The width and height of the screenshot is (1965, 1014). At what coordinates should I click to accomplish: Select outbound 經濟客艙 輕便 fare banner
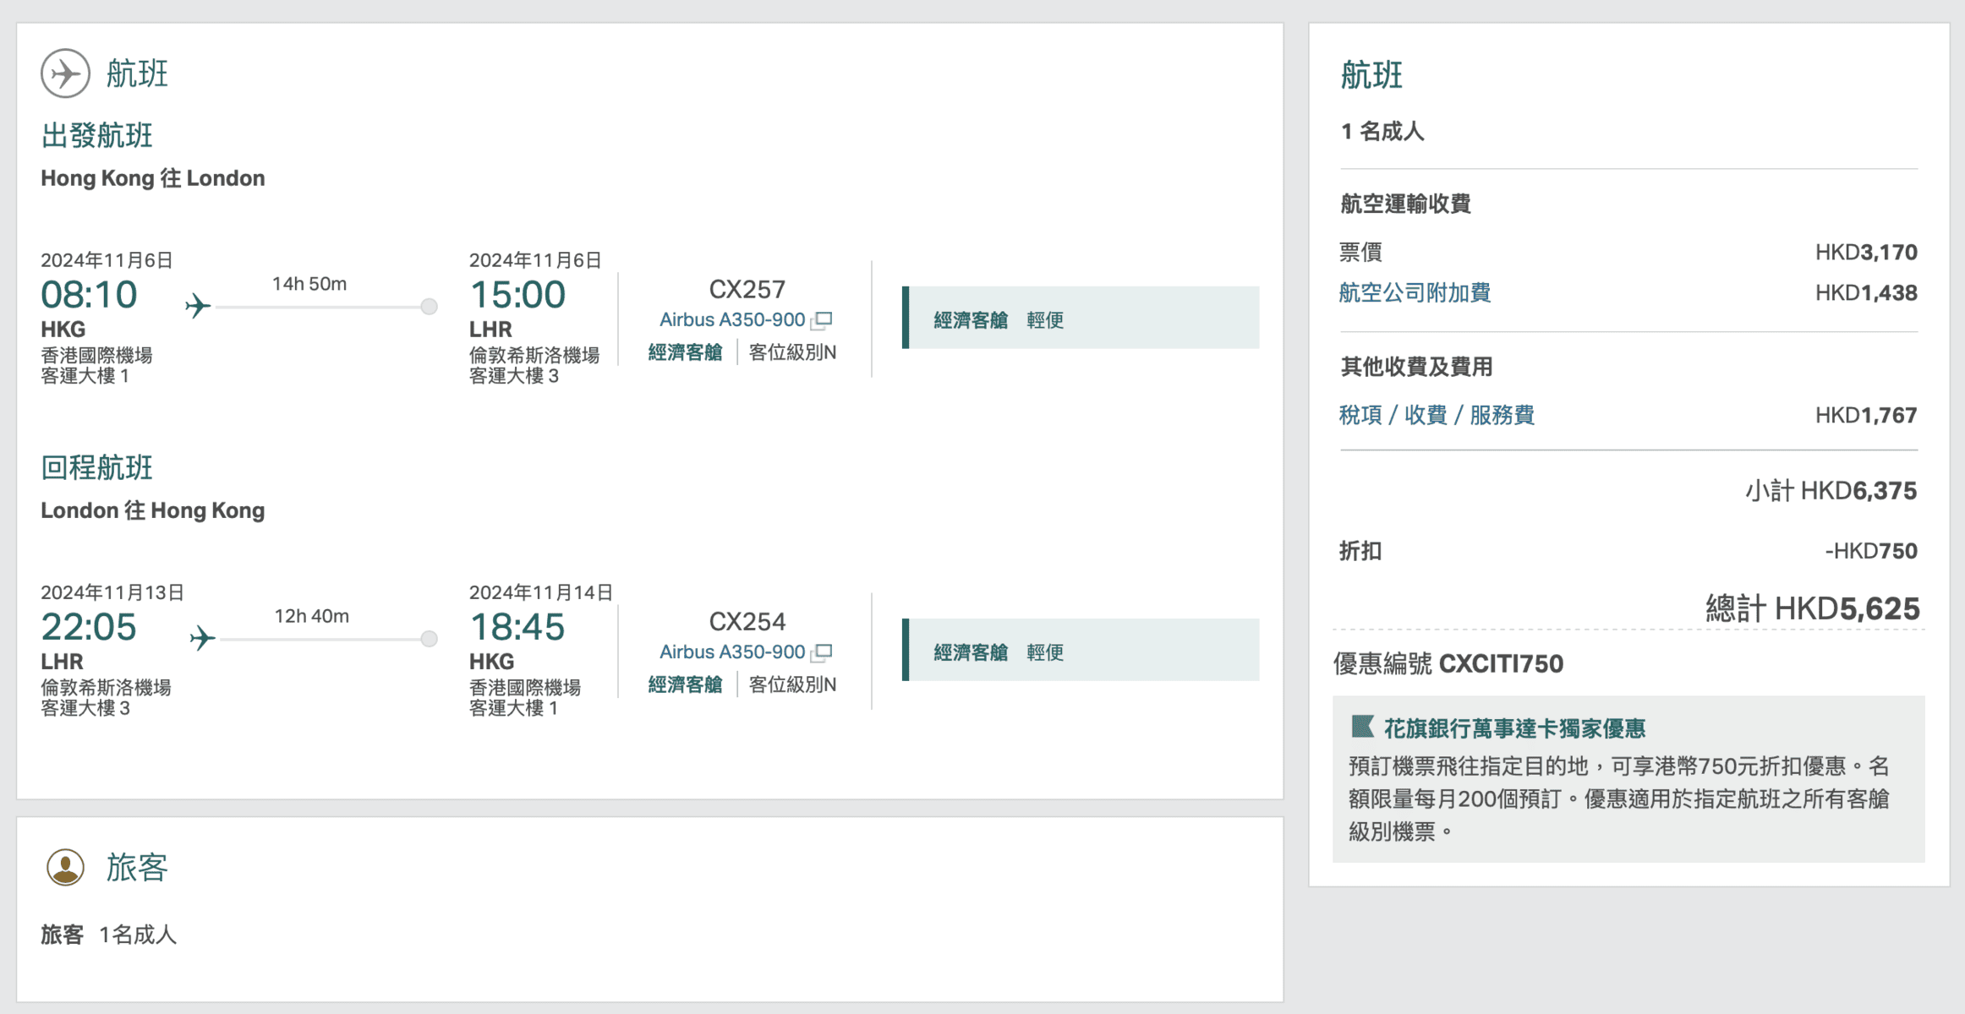click(x=1081, y=318)
